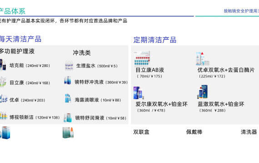Click the 博视顿新洁 (120ml/¥138) label
259x163 pixels.
point(35,117)
